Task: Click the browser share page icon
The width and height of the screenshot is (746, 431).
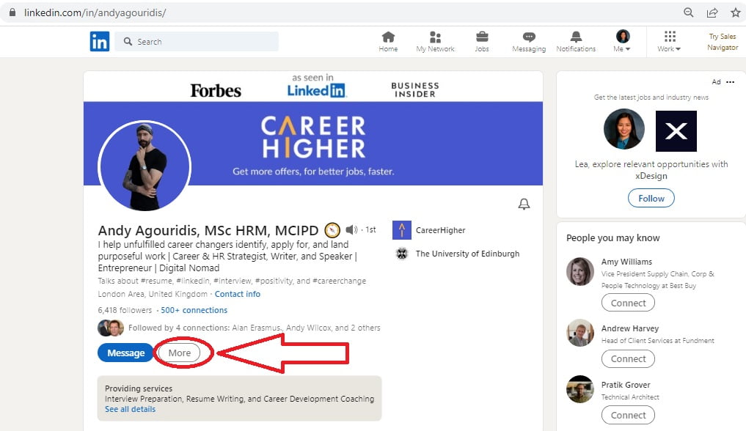Action: [x=712, y=12]
